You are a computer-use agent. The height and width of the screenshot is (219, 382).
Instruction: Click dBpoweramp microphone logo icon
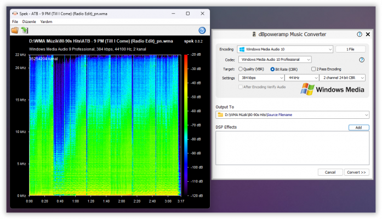(254, 34)
